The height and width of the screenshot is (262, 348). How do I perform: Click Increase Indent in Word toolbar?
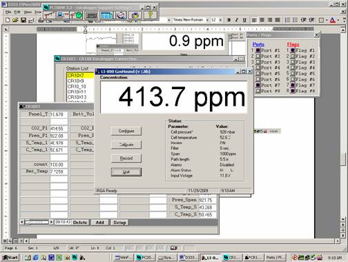pos(311,20)
